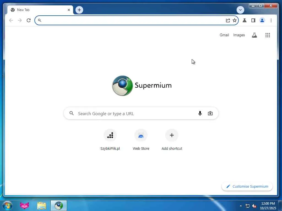Screen dimensions: 282x211
Task: Click the Supermium logo
Action: click(x=142, y=86)
